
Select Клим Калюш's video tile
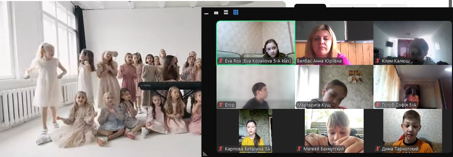pyautogui.click(x=413, y=43)
